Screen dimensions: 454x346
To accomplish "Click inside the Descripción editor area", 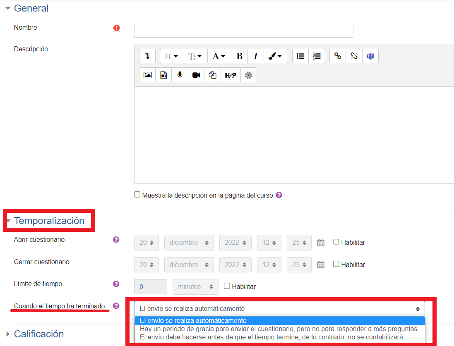I will tap(294, 135).
